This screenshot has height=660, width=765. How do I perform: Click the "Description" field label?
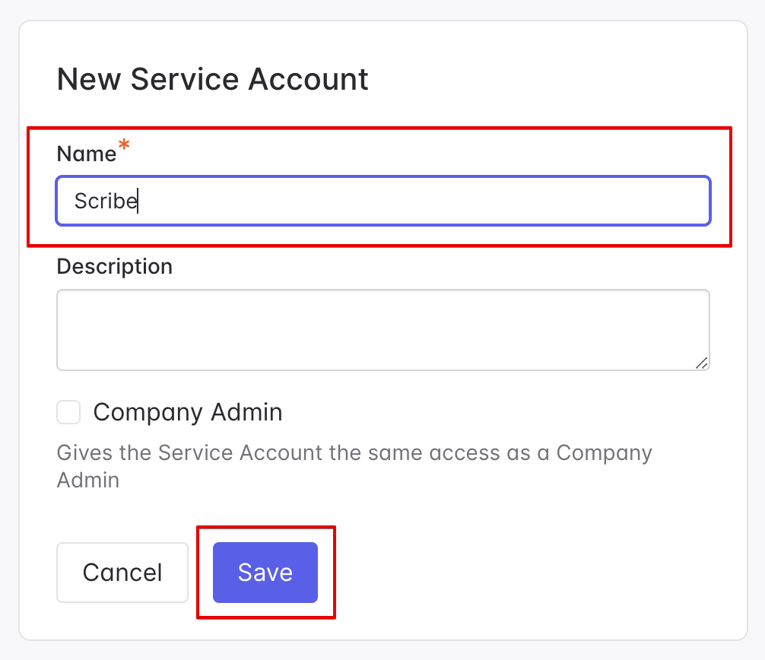click(115, 267)
